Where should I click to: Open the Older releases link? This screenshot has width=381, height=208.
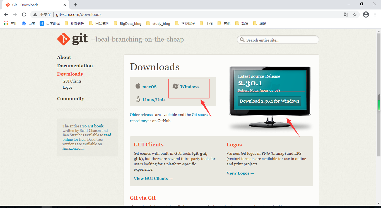point(142,115)
